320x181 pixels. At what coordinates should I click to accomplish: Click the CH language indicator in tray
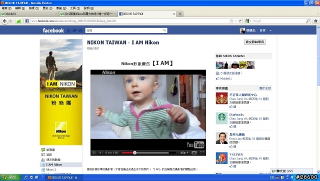tap(272, 177)
